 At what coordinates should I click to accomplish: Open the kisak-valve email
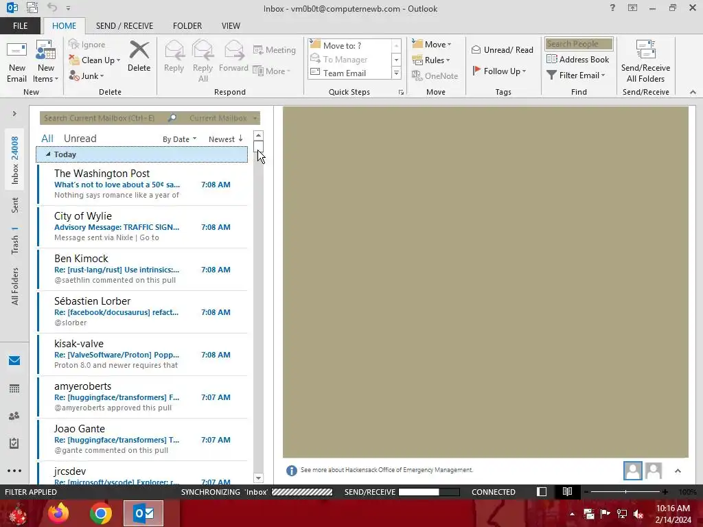[143, 355]
